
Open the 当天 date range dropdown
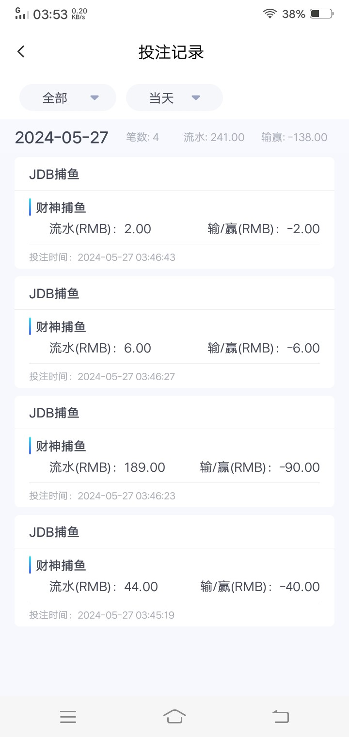click(174, 98)
